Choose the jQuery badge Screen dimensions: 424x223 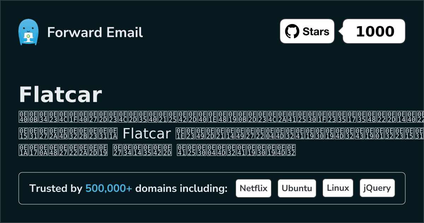click(377, 188)
